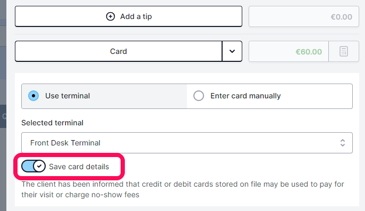Select the Use terminal radio button
365x211 pixels.
[33, 96]
